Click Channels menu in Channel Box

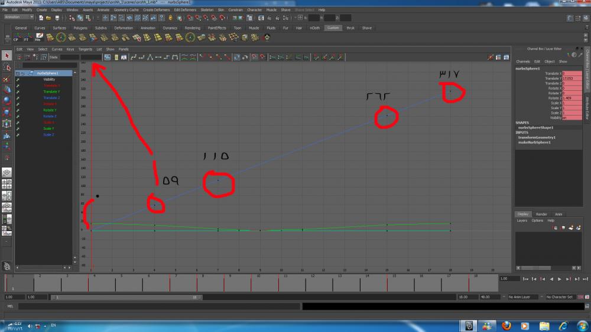(x=523, y=61)
